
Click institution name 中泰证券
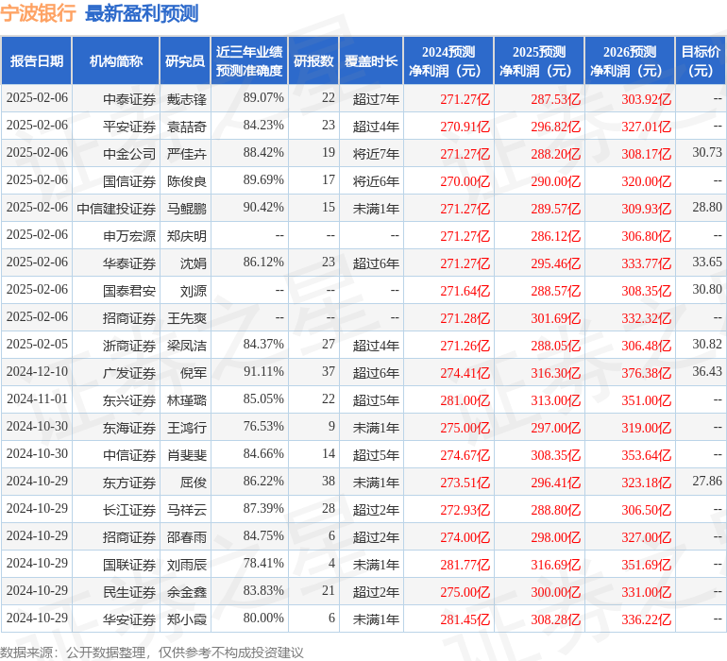tap(129, 99)
